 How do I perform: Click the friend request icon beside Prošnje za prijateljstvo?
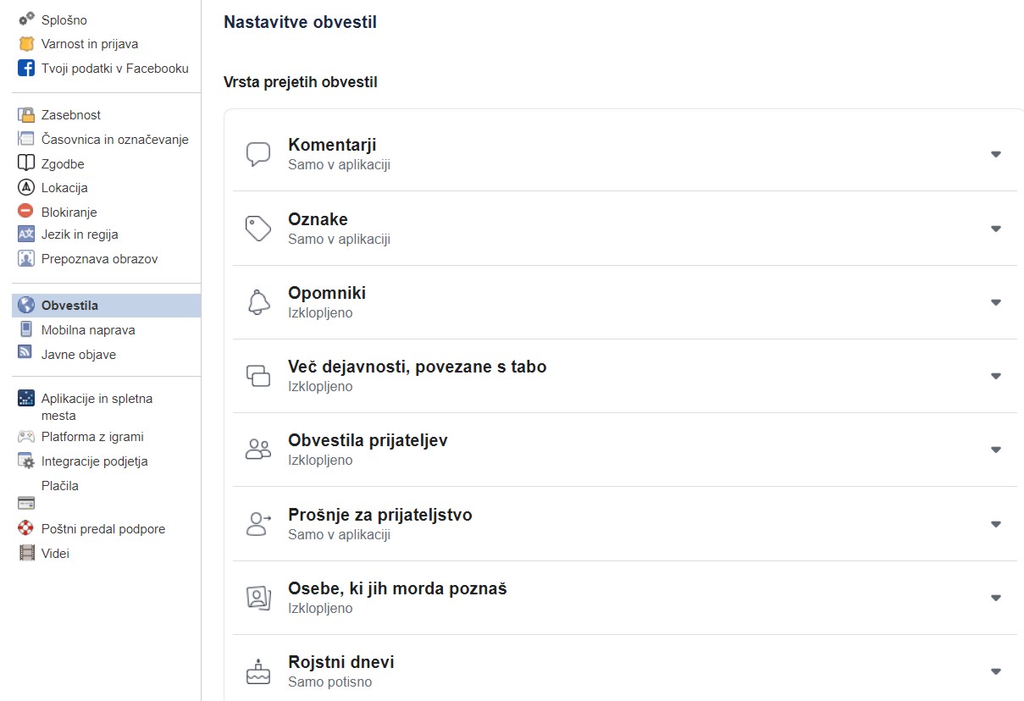[258, 523]
